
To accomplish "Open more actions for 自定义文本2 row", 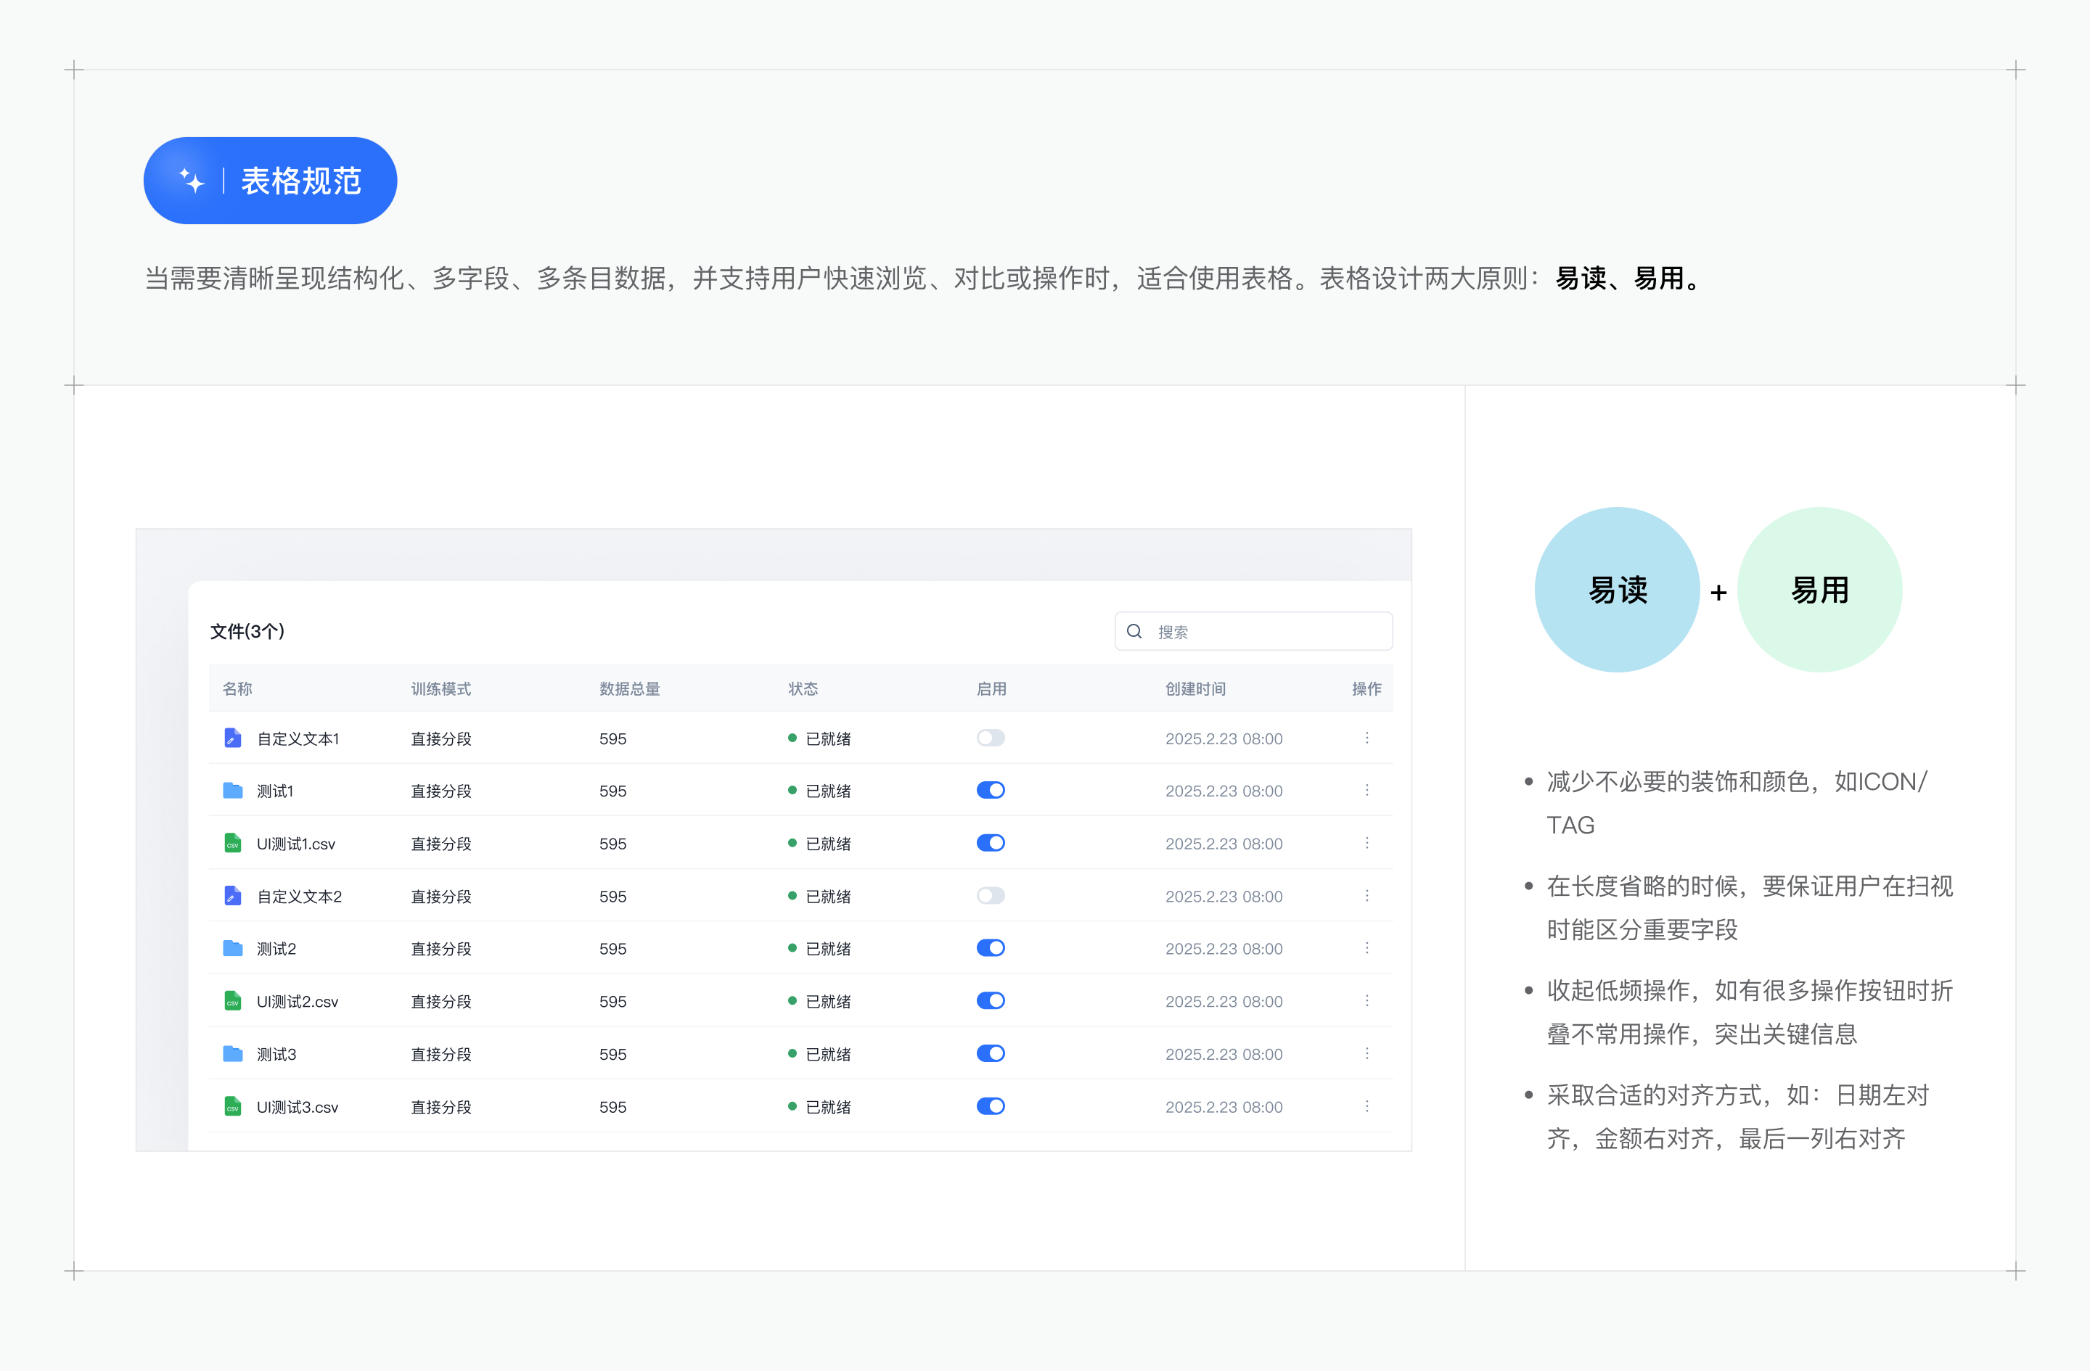I will [1366, 896].
